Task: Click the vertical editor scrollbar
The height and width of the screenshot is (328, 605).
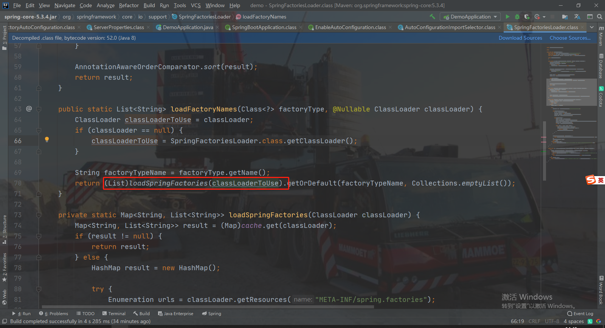Action: pos(544,151)
